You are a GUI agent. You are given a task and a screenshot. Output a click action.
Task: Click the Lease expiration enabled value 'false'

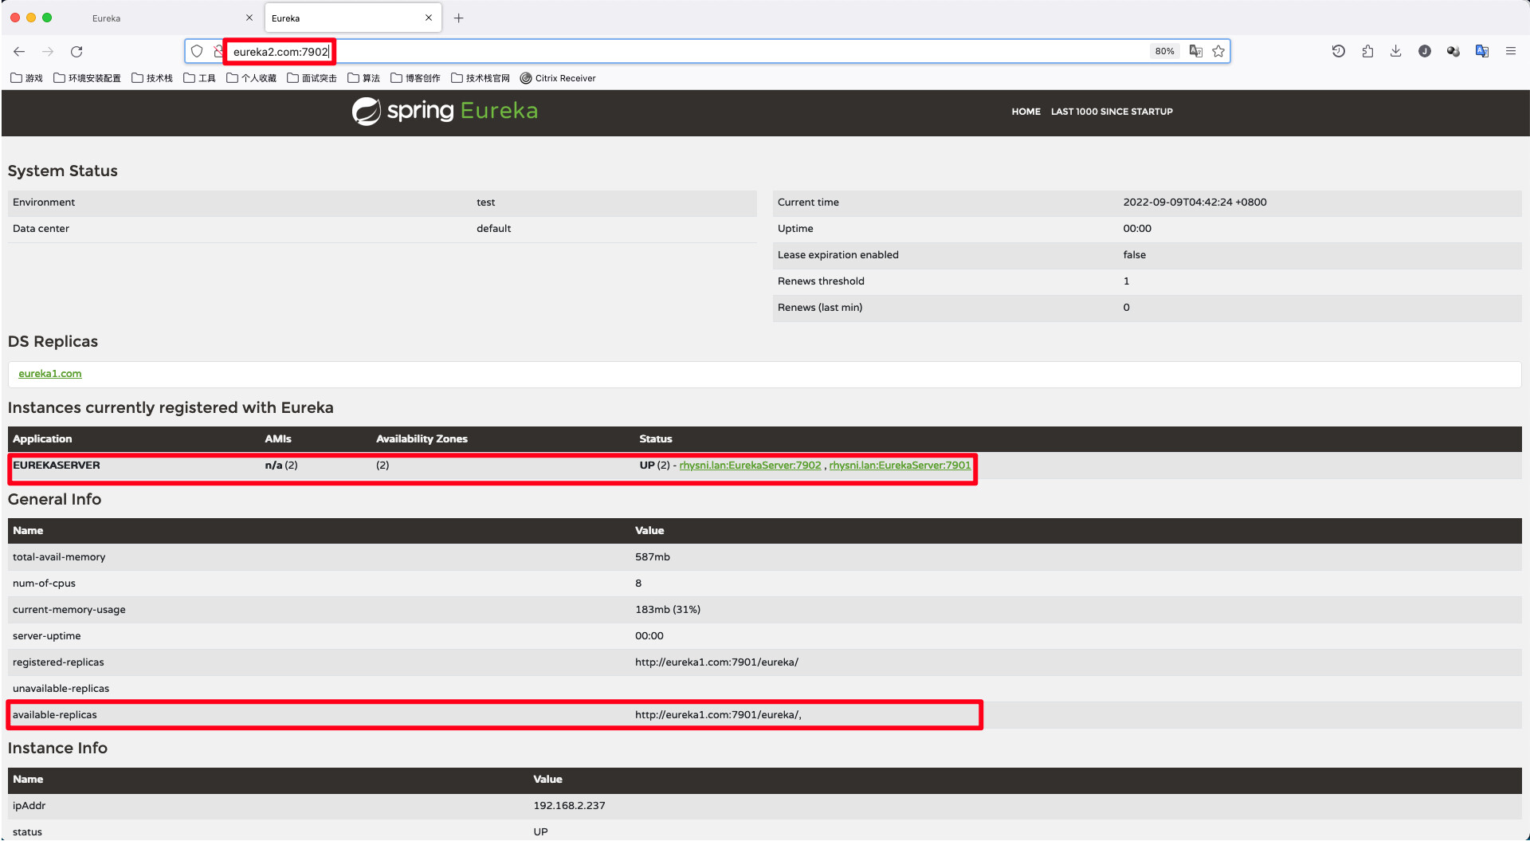click(1135, 255)
